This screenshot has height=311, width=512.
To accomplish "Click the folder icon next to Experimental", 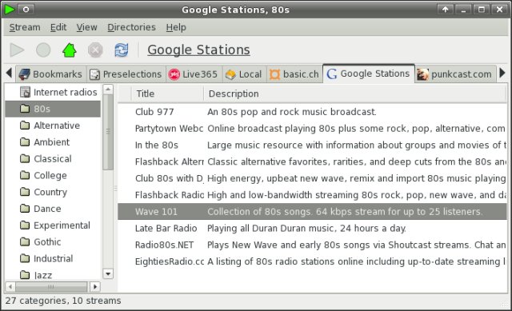I will pos(25,225).
